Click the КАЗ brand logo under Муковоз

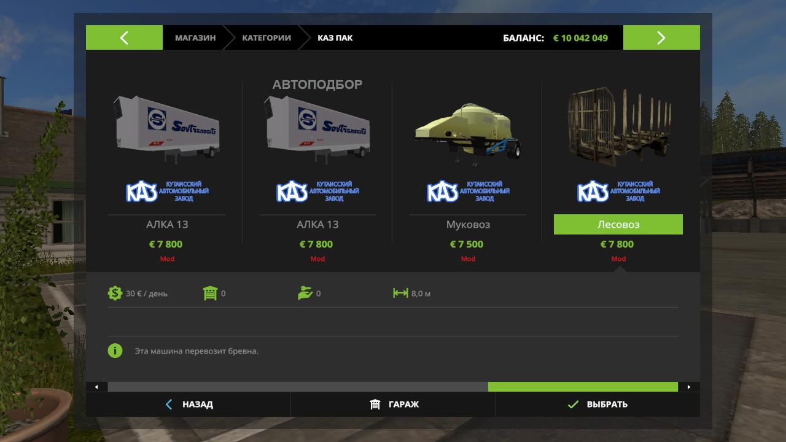468,192
